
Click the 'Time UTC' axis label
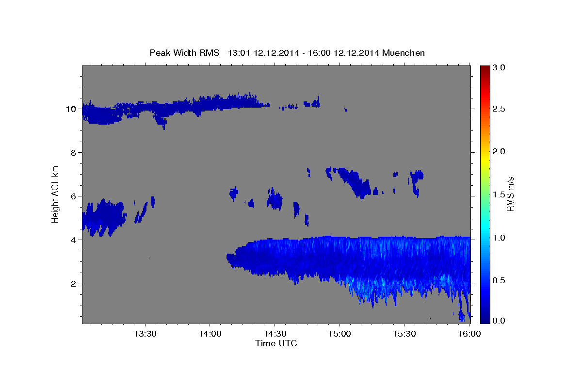coord(276,343)
